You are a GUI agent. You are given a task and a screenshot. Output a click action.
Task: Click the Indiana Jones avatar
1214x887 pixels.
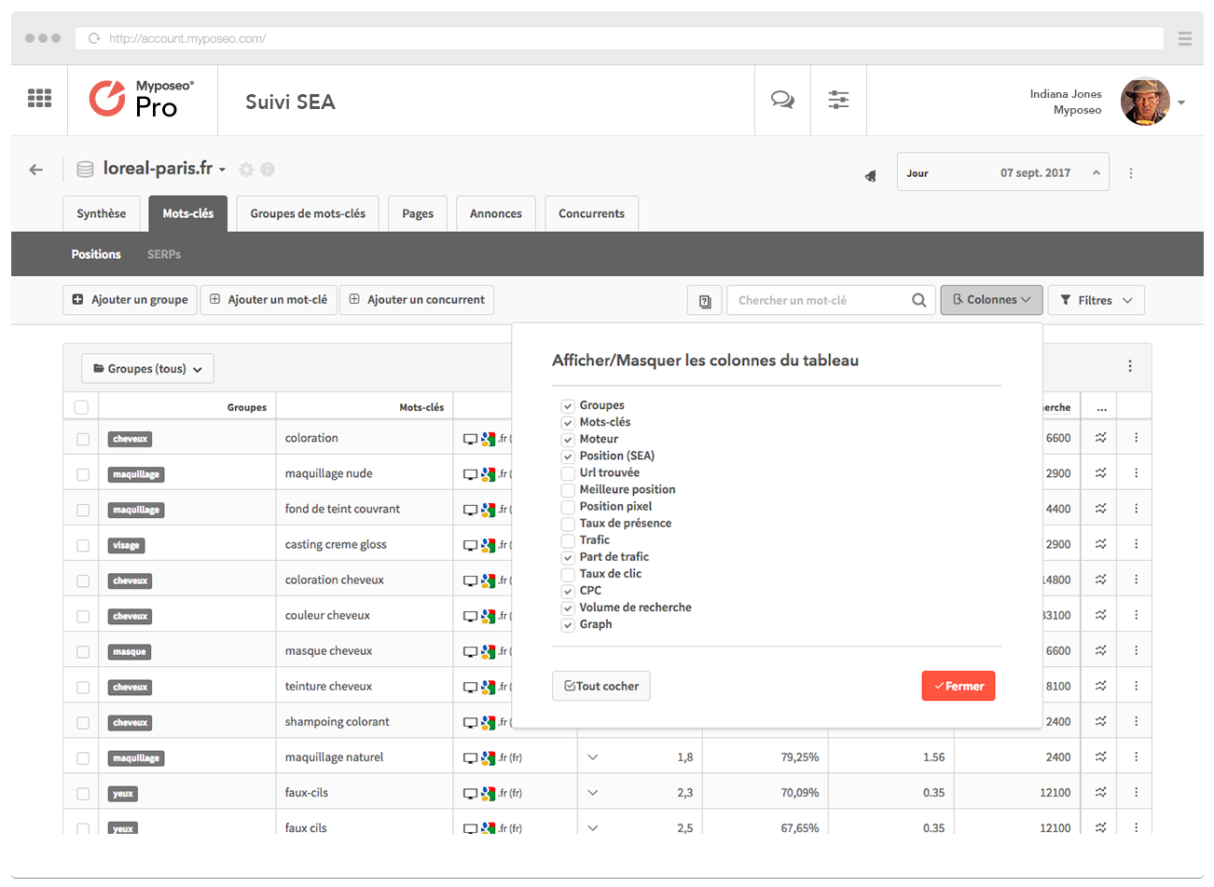point(1145,102)
